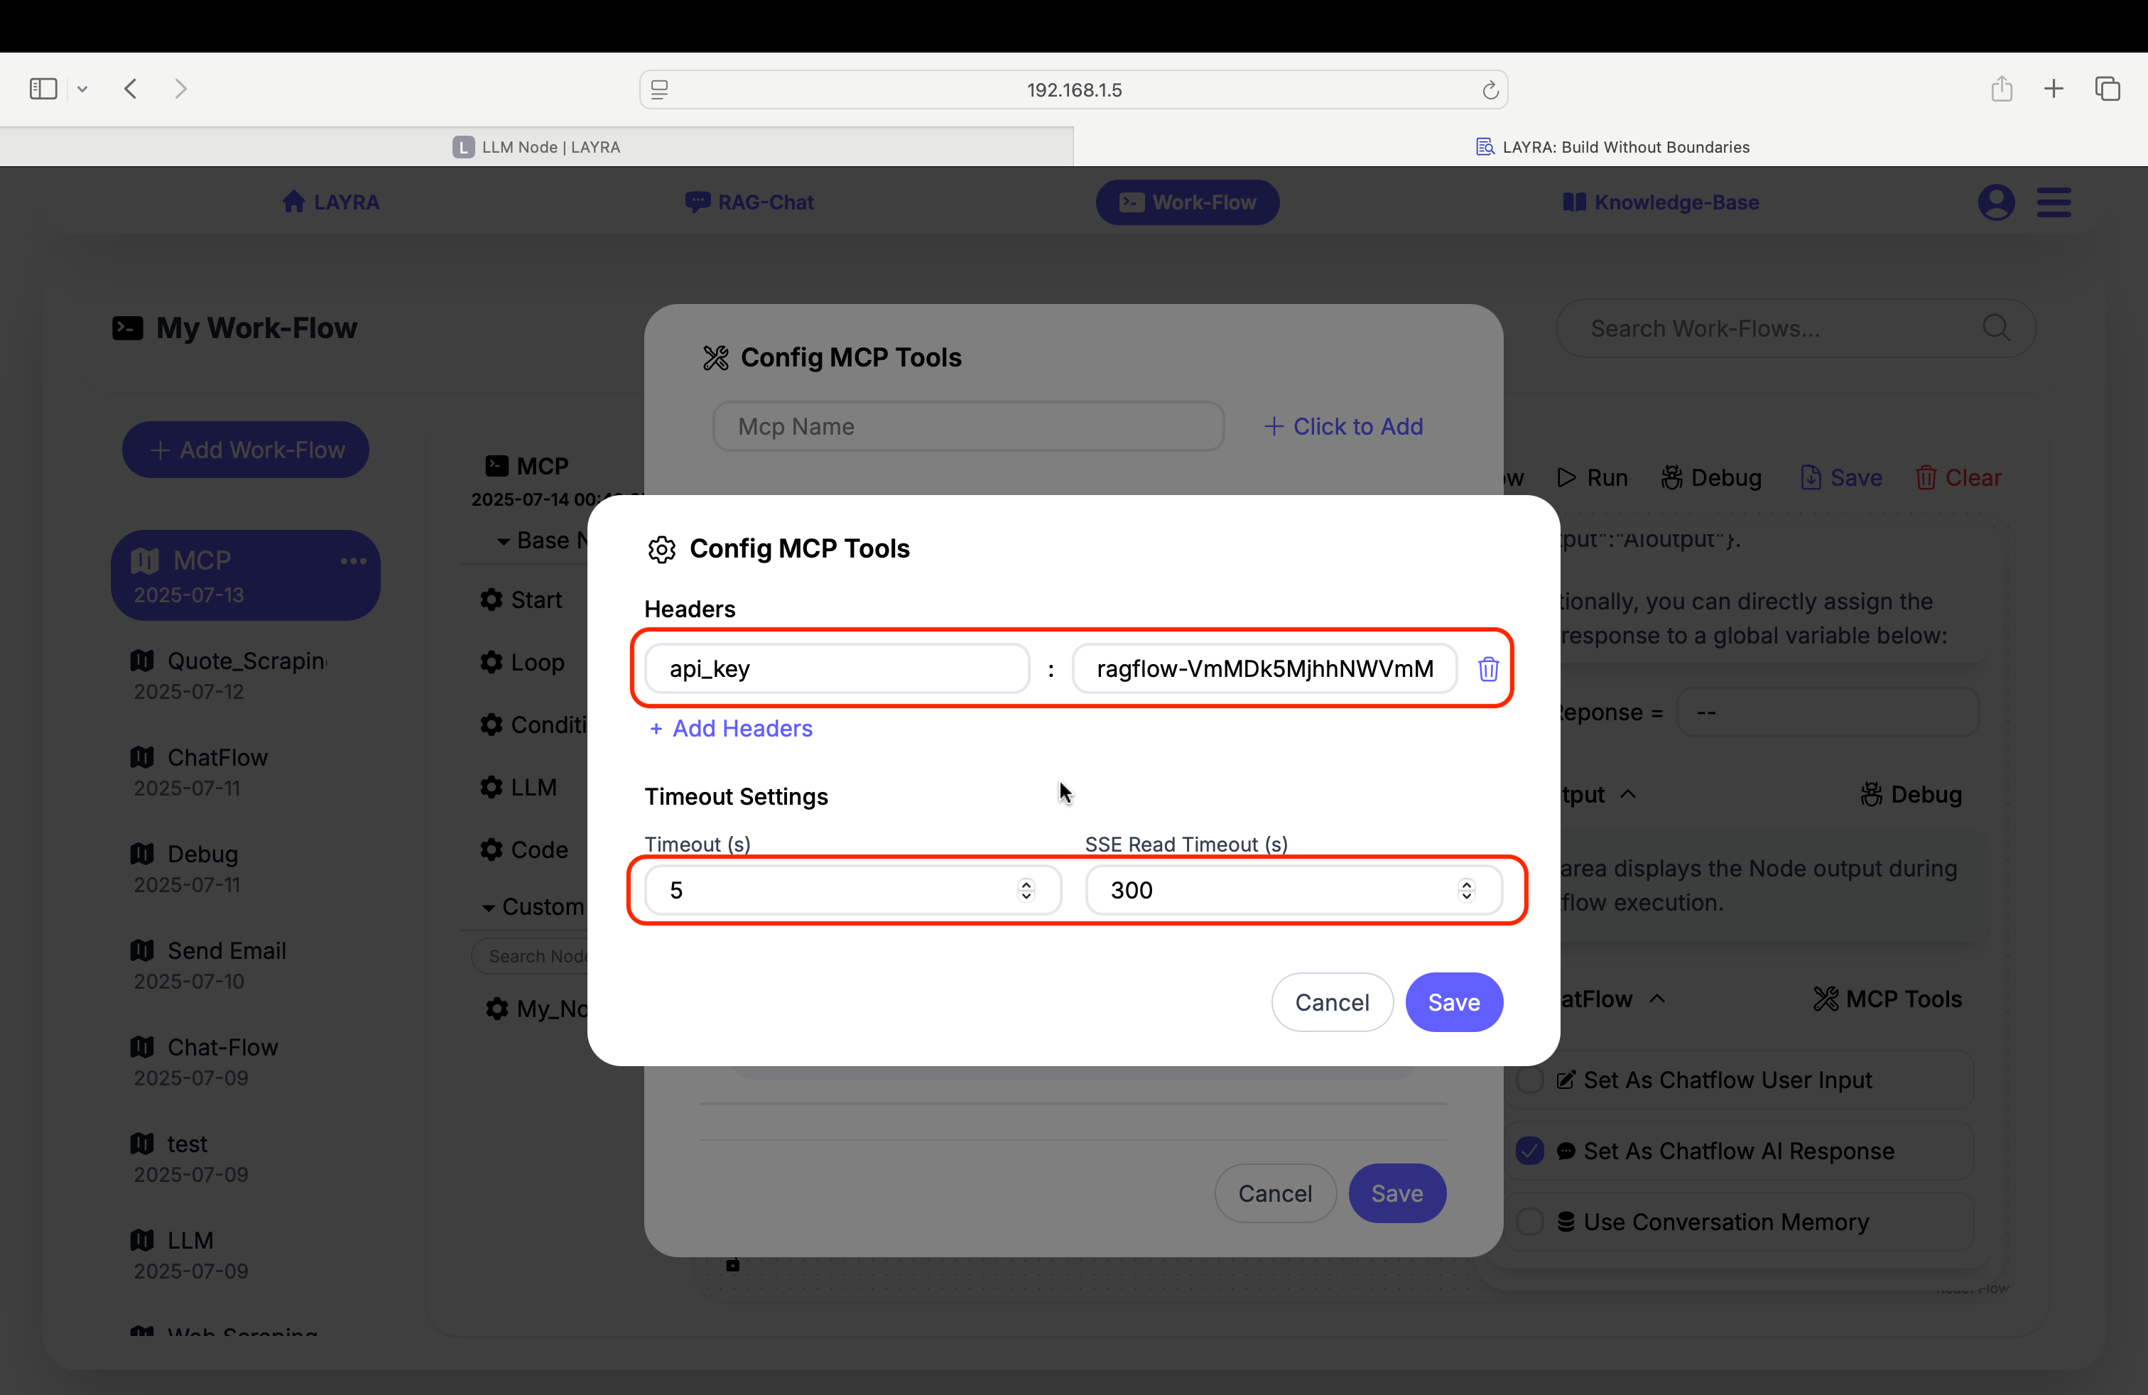Viewport: 2148px width, 1395px height.
Task: Select the Debug workflow dated 2025-07-11
Action: click(x=246, y=868)
